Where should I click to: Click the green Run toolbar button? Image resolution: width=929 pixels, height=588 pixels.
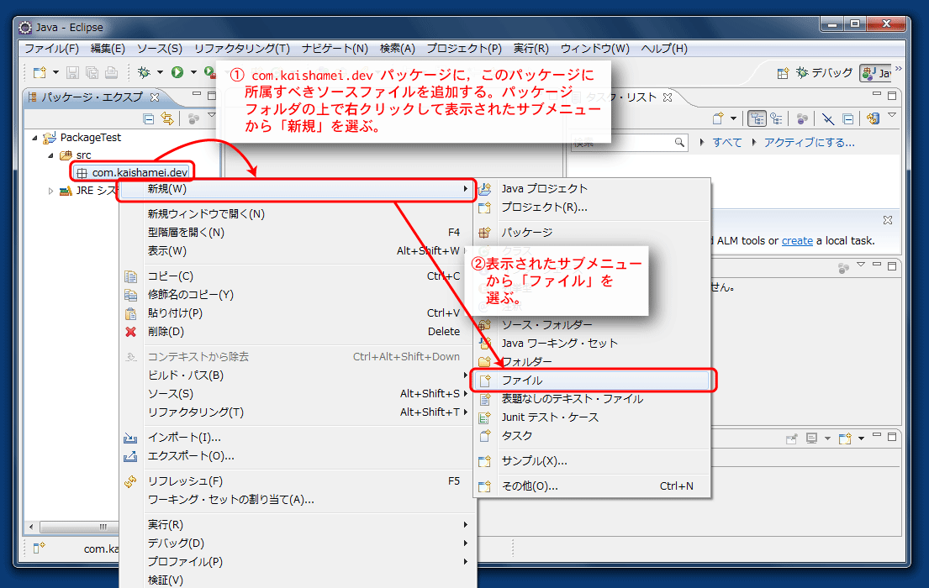click(177, 72)
